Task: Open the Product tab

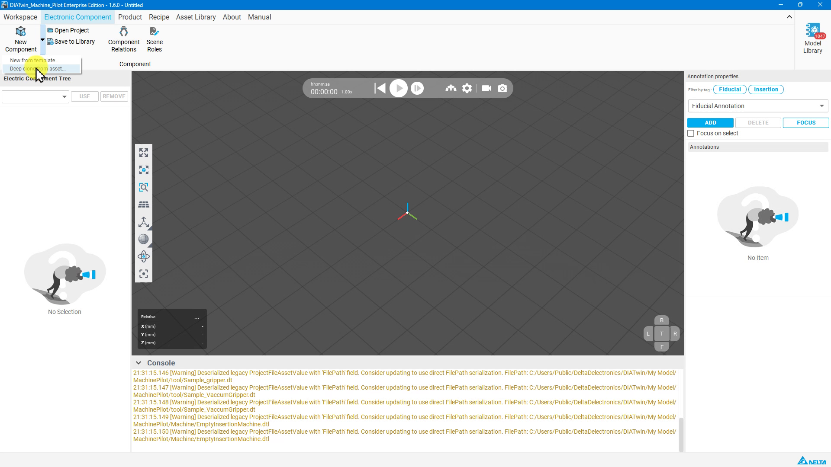Action: (130, 17)
